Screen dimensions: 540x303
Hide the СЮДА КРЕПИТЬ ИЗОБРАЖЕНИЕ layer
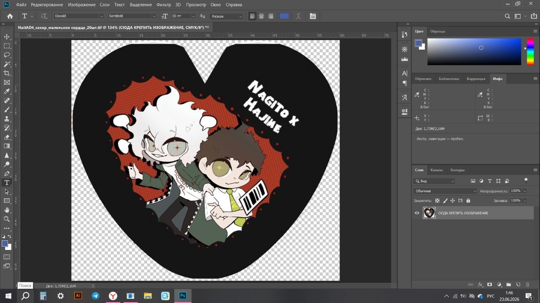tap(417, 213)
